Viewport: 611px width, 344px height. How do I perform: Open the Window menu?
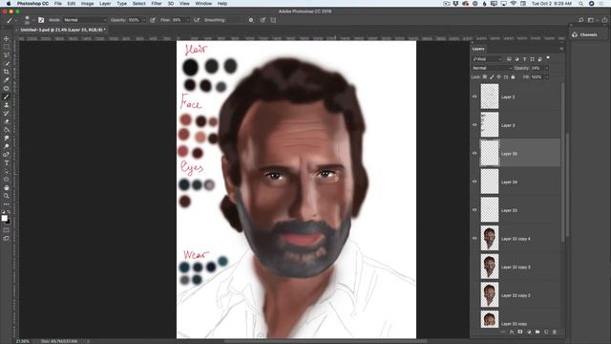click(x=203, y=4)
